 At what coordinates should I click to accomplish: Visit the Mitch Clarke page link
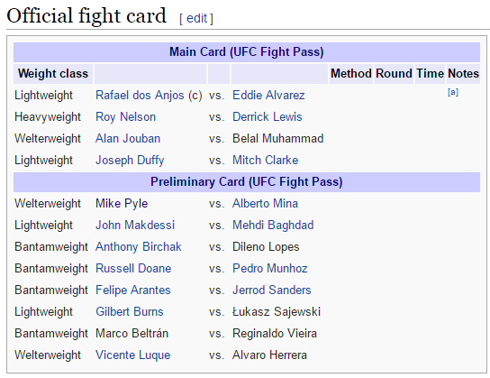pos(266,160)
